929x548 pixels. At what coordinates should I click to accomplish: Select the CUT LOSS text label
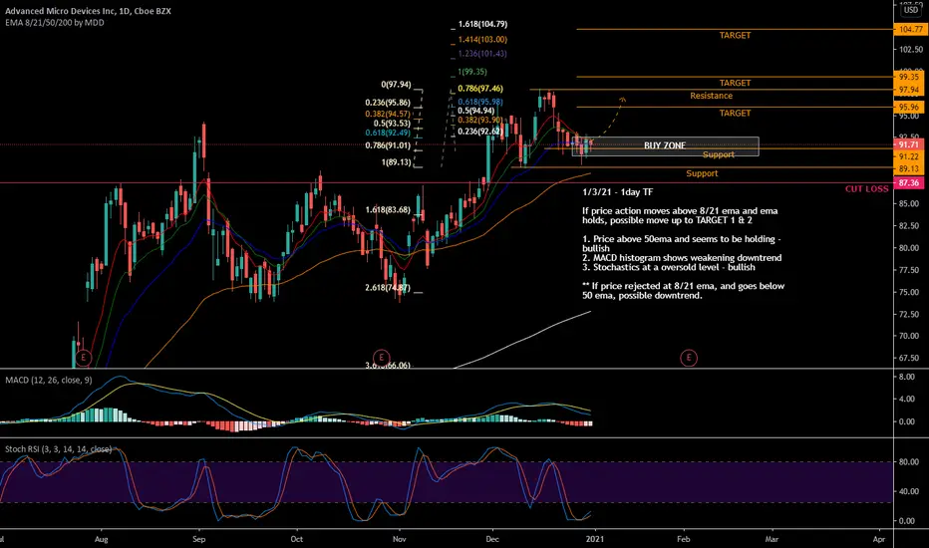[867, 188]
